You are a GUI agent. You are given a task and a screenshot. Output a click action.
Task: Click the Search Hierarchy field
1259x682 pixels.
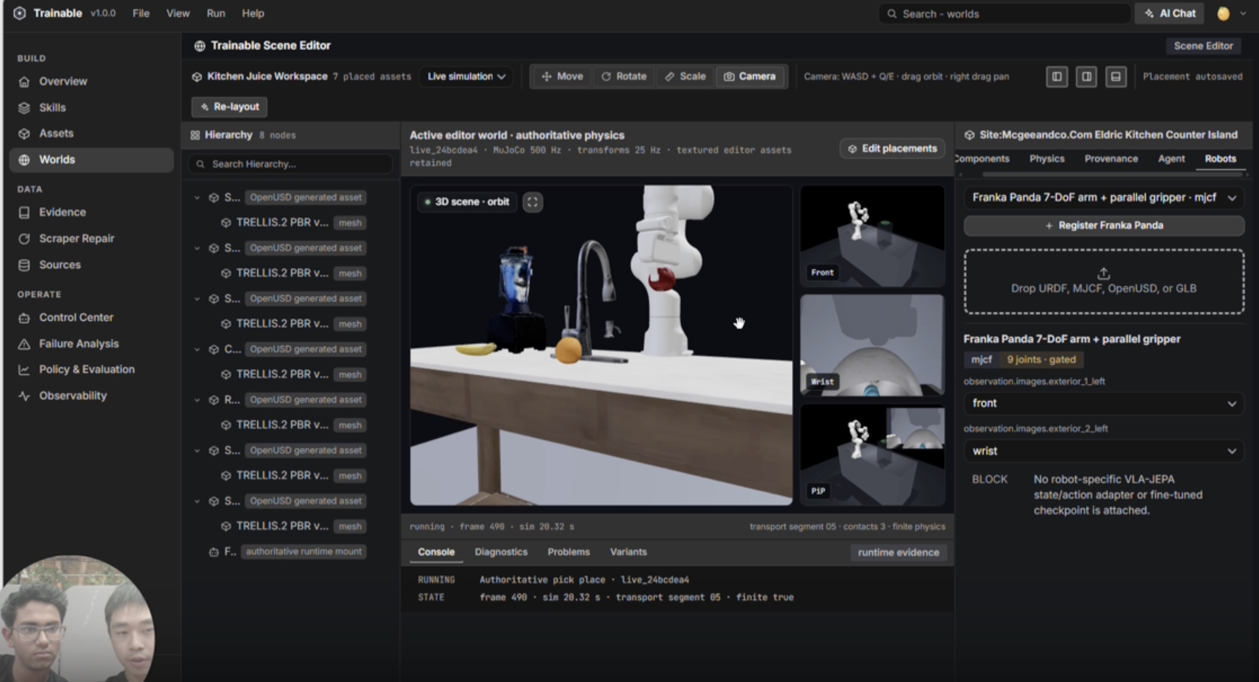290,164
